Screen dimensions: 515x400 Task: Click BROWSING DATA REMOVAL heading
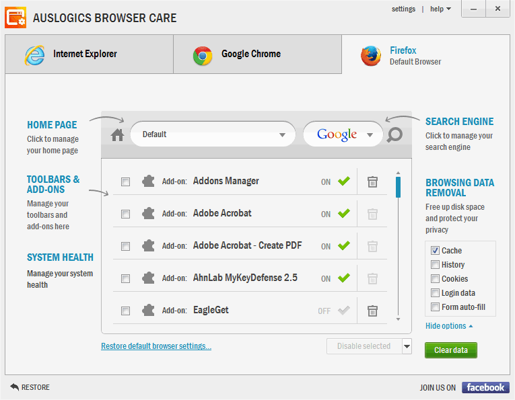tap(460, 188)
